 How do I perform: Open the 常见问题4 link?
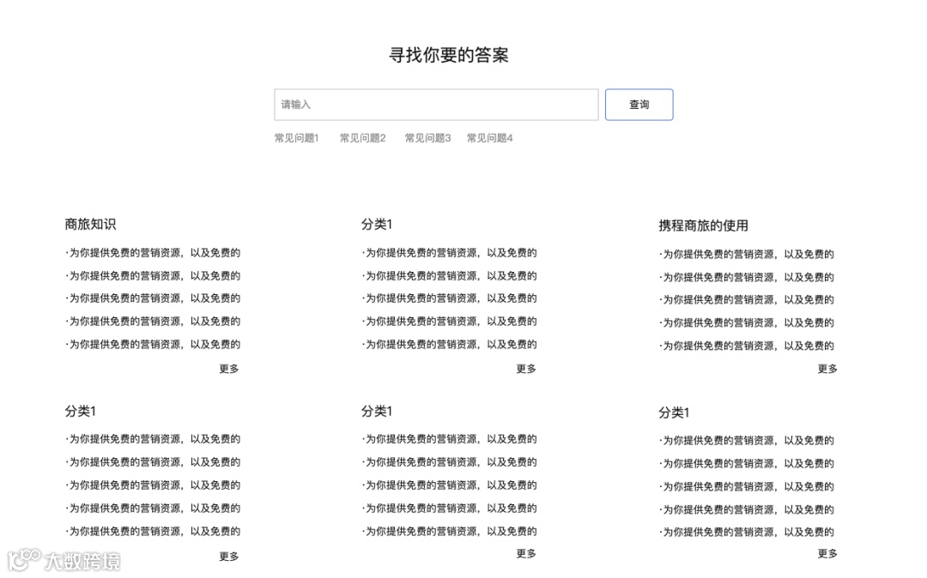point(489,138)
